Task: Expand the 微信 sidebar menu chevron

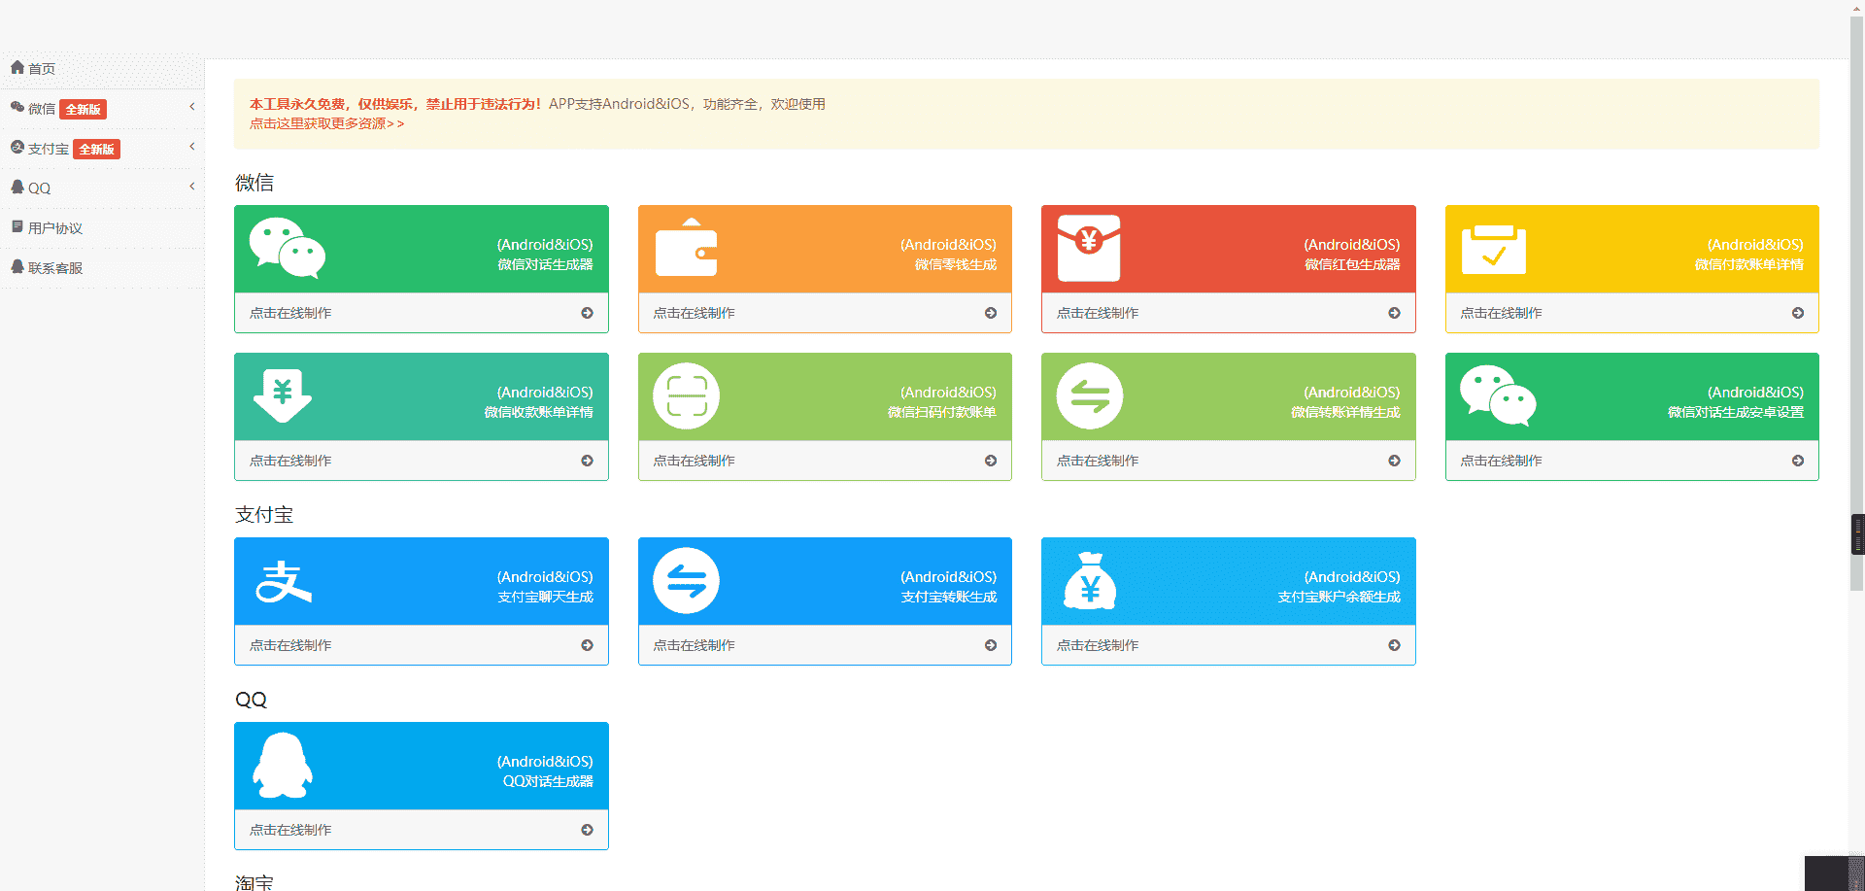Action: pos(192,107)
